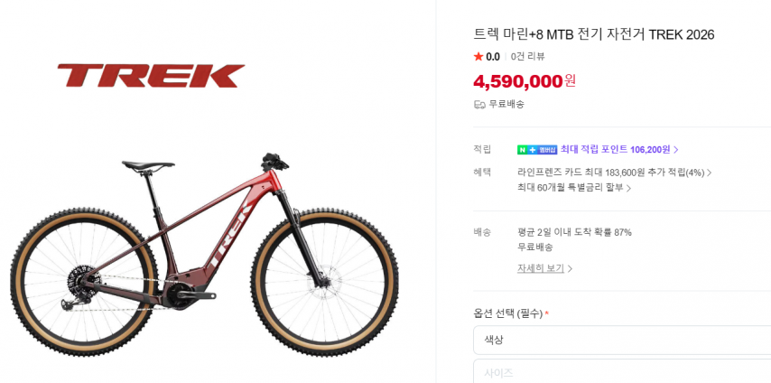Click the 무료배송 label beside truck icon
Screen dimensions: 771x383
click(506, 105)
